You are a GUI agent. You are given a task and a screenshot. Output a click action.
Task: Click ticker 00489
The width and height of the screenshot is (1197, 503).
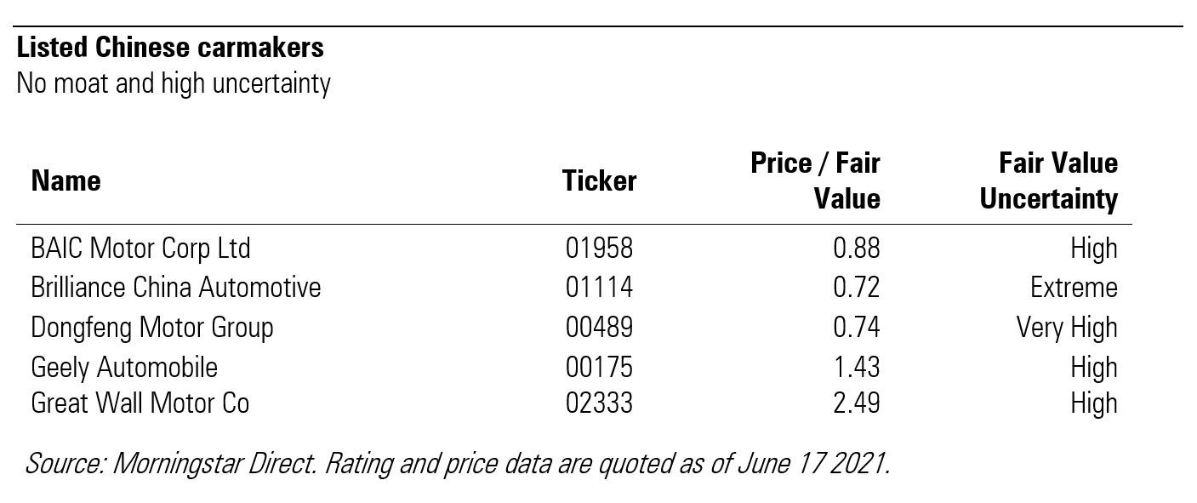click(x=599, y=328)
